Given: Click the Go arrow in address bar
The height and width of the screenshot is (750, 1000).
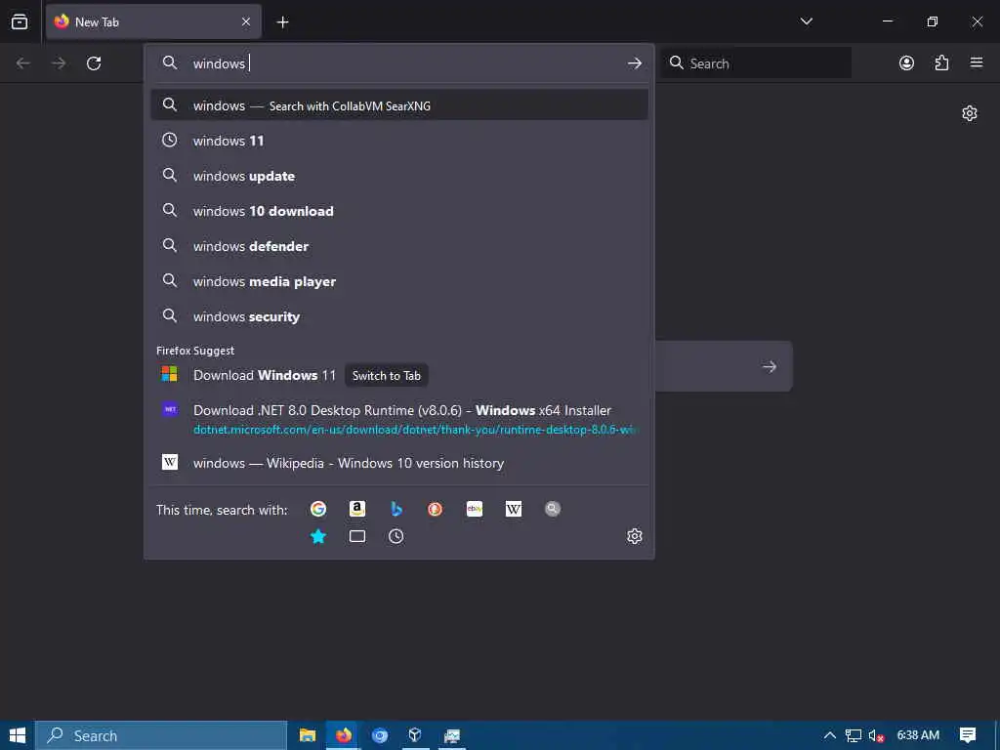Looking at the screenshot, I should [634, 63].
